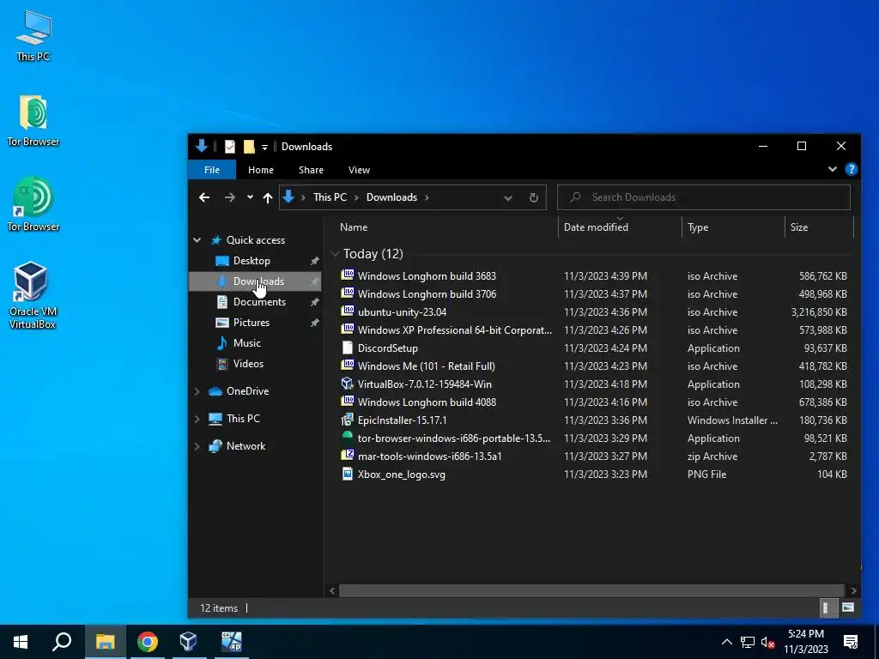This screenshot has height=659, width=879.
Task: Sort by the Type column header
Action: (698, 227)
